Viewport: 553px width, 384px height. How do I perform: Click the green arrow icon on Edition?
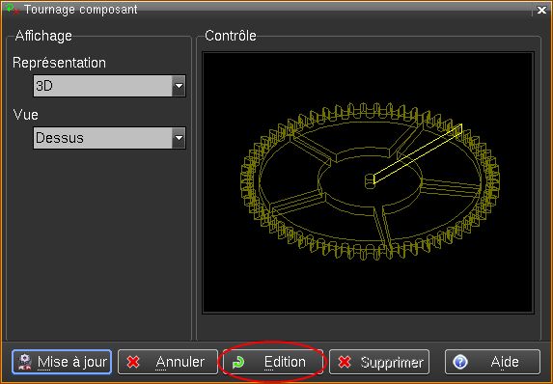pyautogui.click(x=238, y=362)
